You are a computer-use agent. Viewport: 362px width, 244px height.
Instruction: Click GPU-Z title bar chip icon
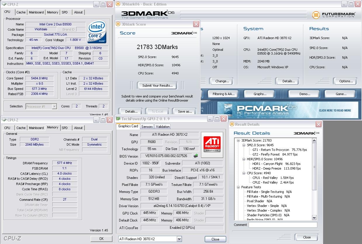tap(118, 118)
